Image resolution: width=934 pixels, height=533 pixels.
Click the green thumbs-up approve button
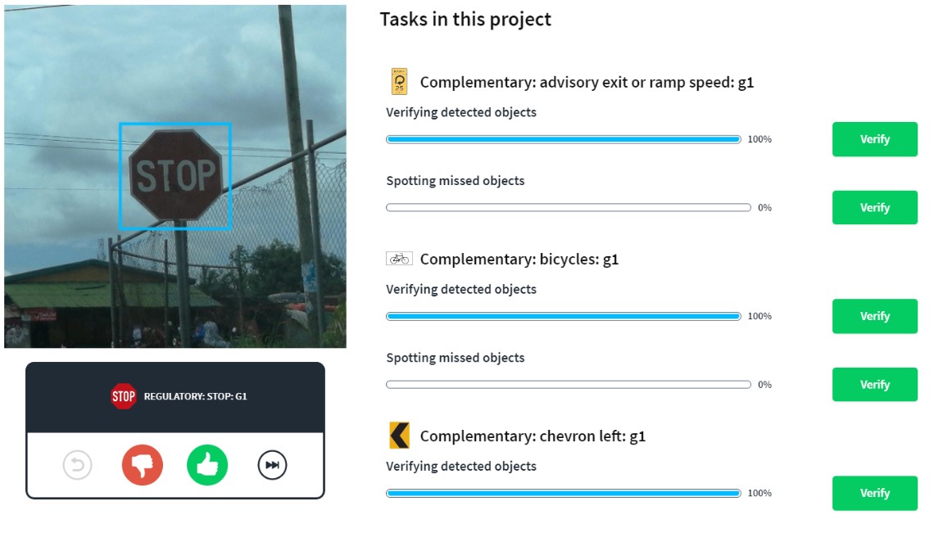[x=207, y=466]
